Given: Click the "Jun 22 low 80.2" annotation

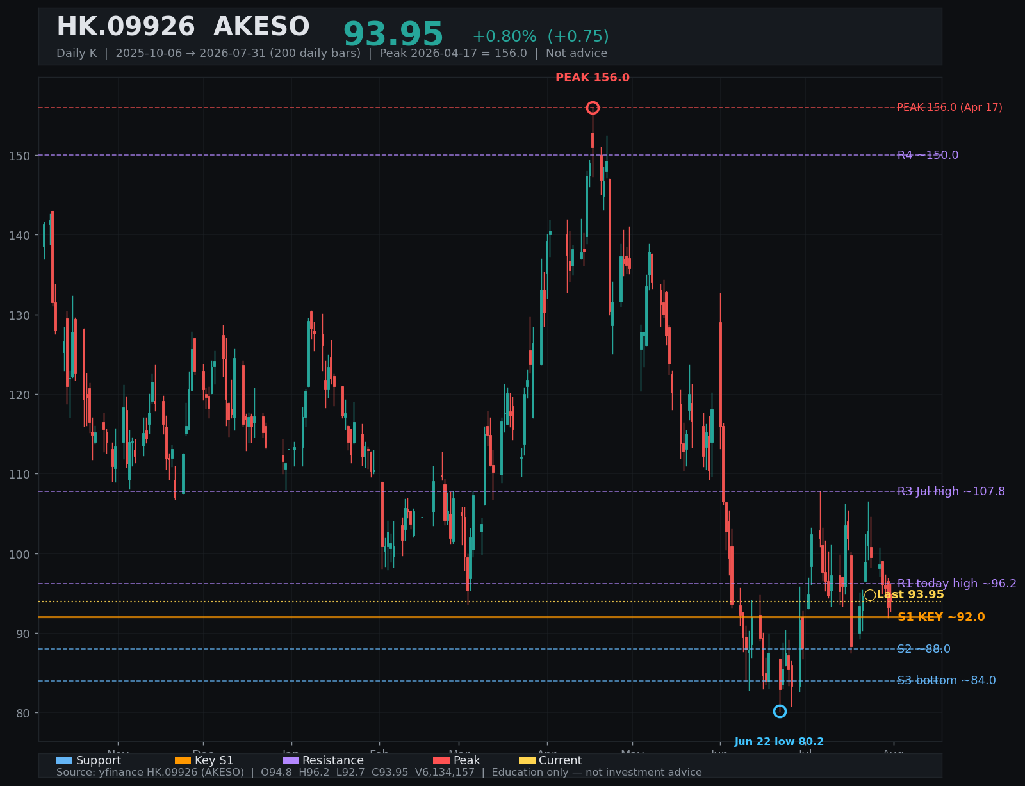Looking at the screenshot, I should coord(779,742).
